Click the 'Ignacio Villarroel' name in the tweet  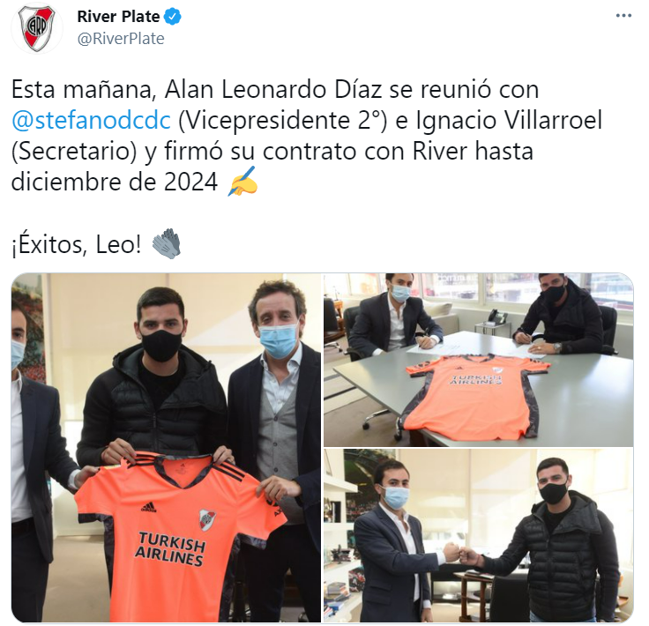point(509,121)
